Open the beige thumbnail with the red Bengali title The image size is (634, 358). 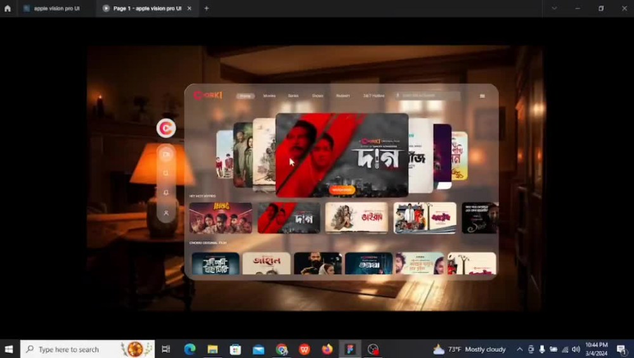coord(356,218)
